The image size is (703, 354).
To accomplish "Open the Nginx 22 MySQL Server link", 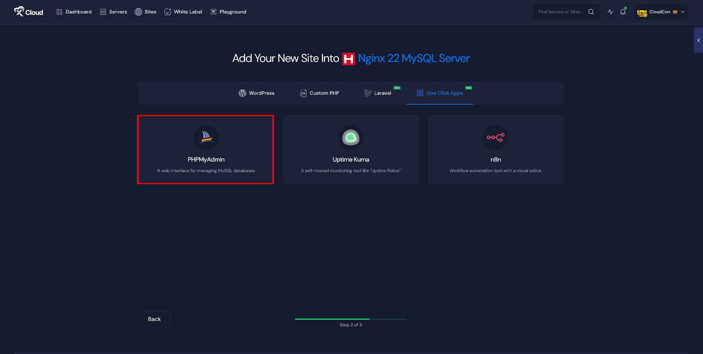I will pos(413,58).
